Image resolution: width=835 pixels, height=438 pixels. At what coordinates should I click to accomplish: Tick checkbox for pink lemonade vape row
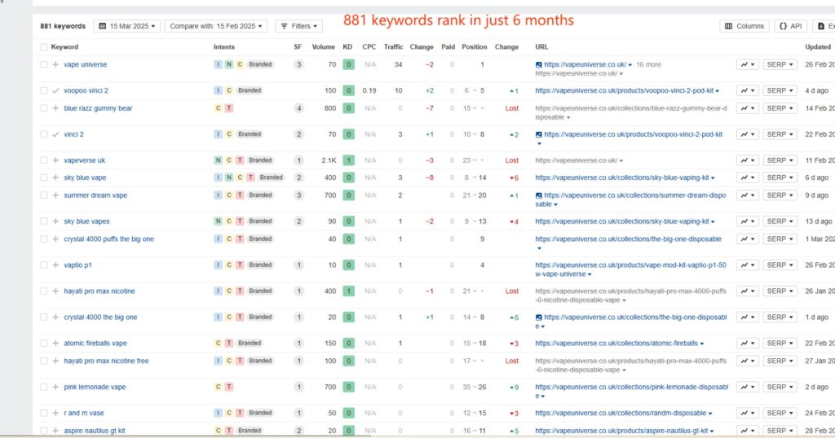tap(44, 387)
